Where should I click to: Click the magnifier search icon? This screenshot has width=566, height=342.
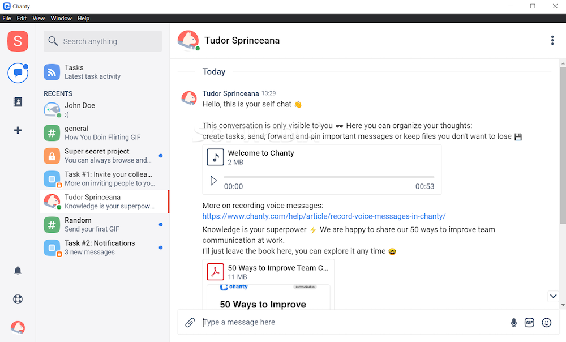point(53,41)
